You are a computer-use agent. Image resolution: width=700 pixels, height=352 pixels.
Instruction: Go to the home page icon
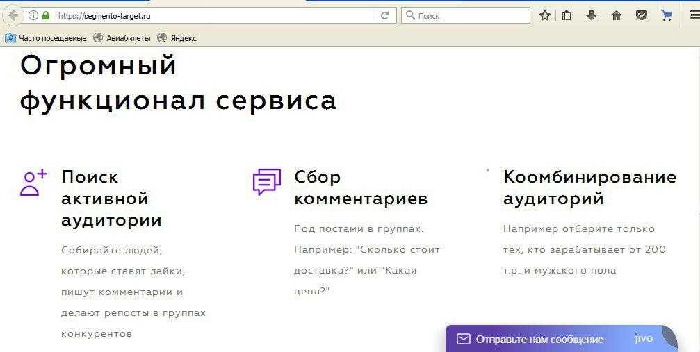pyautogui.click(x=616, y=15)
